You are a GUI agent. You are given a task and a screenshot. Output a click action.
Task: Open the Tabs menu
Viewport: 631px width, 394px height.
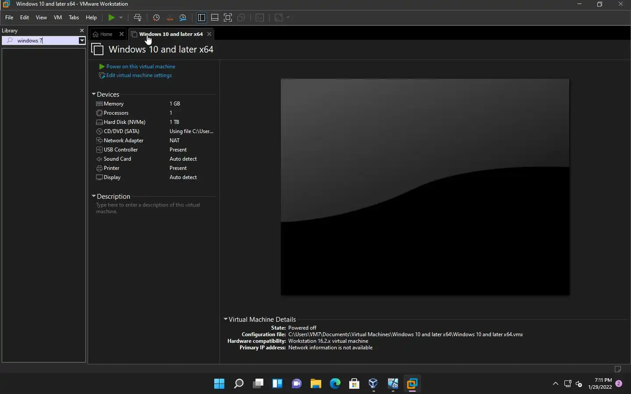coord(74,18)
